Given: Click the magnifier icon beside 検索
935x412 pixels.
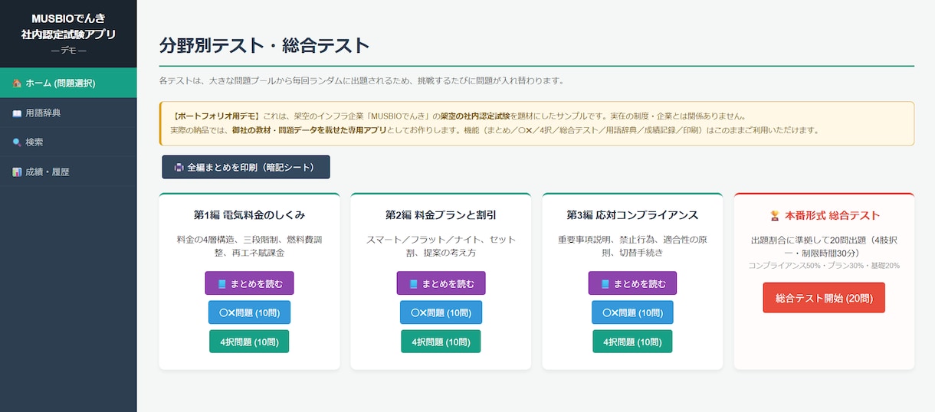Looking at the screenshot, I should (17, 143).
